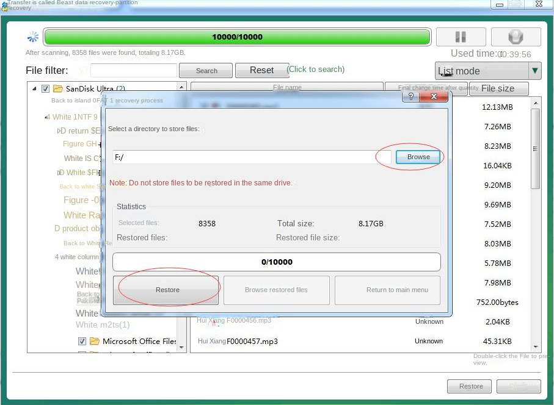The width and height of the screenshot is (554, 405).
Task: Uncheck the SanDisk Ultra checkbox
Action: click(45, 88)
